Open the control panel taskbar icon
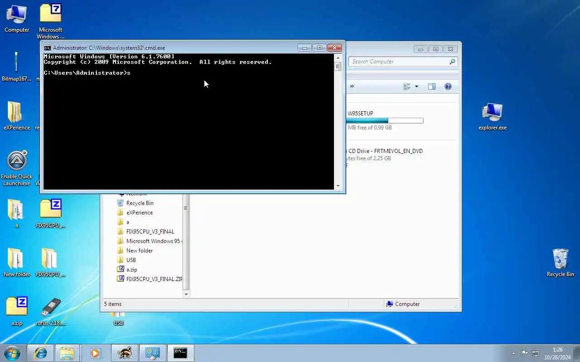 point(152,353)
